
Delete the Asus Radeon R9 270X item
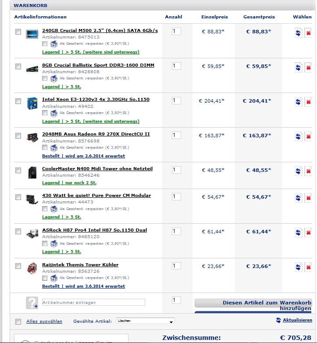coord(308,136)
